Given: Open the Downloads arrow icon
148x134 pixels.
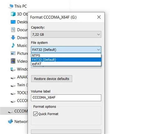Looking at the screenshot, I should 13,37.
